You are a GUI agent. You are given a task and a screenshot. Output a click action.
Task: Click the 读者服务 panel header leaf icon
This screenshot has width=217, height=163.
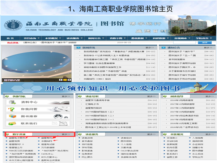pos(80,134)
